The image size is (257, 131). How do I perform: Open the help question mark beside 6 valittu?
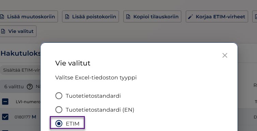click(30, 87)
